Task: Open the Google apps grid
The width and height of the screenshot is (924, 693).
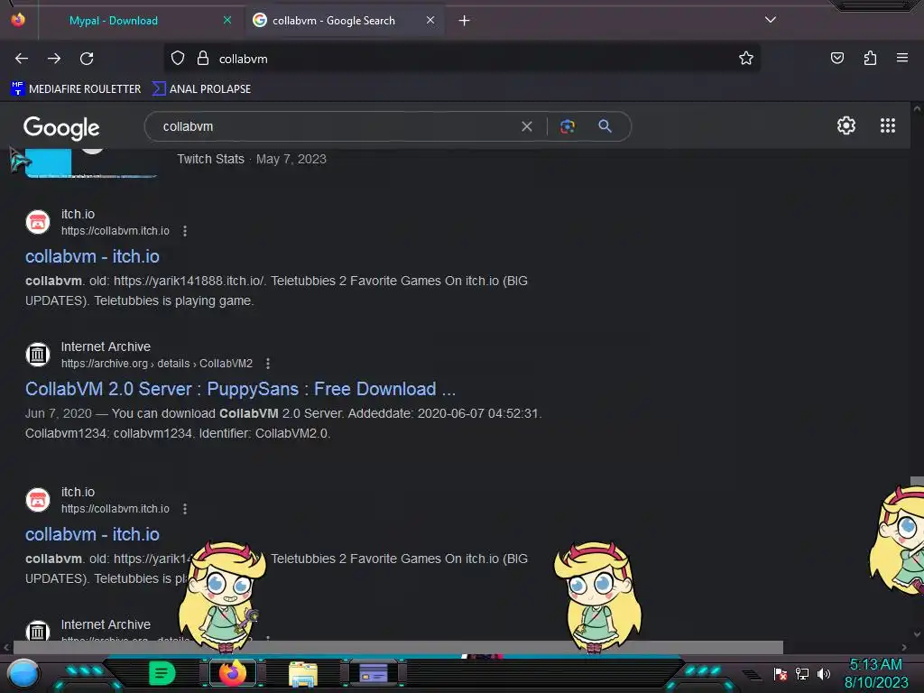Action: click(888, 125)
